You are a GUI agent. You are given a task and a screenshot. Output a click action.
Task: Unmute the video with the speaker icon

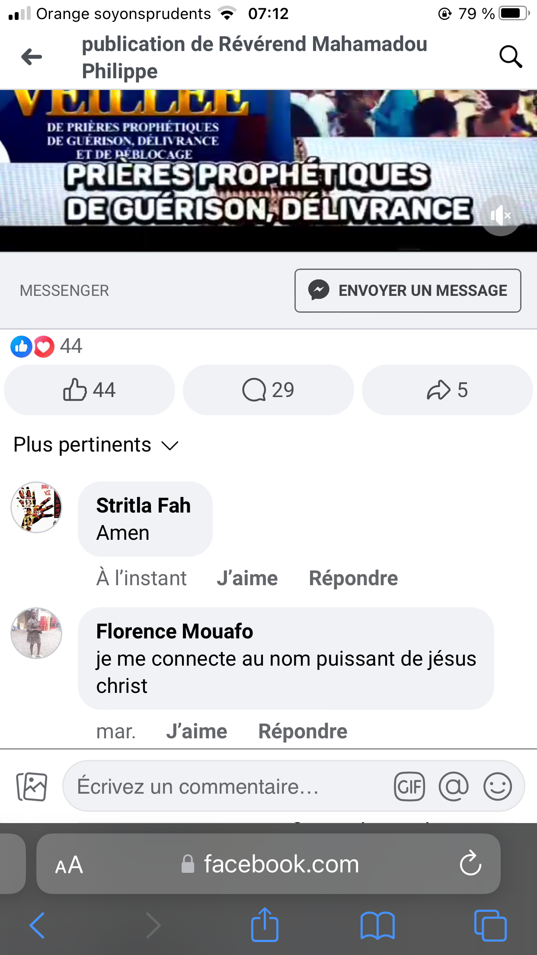[x=501, y=215]
